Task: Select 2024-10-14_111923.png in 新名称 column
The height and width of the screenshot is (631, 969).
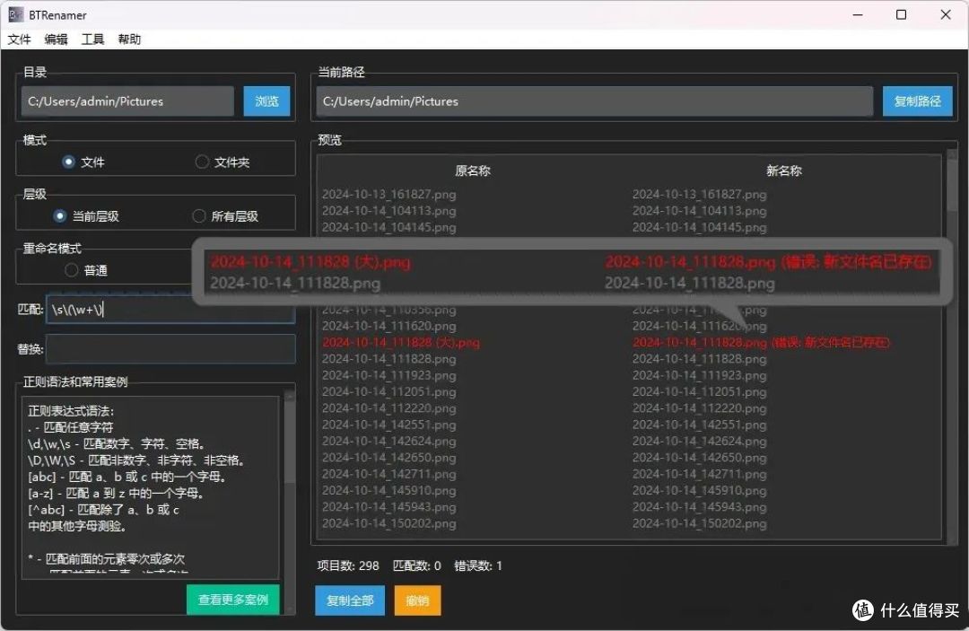Action: pos(700,375)
